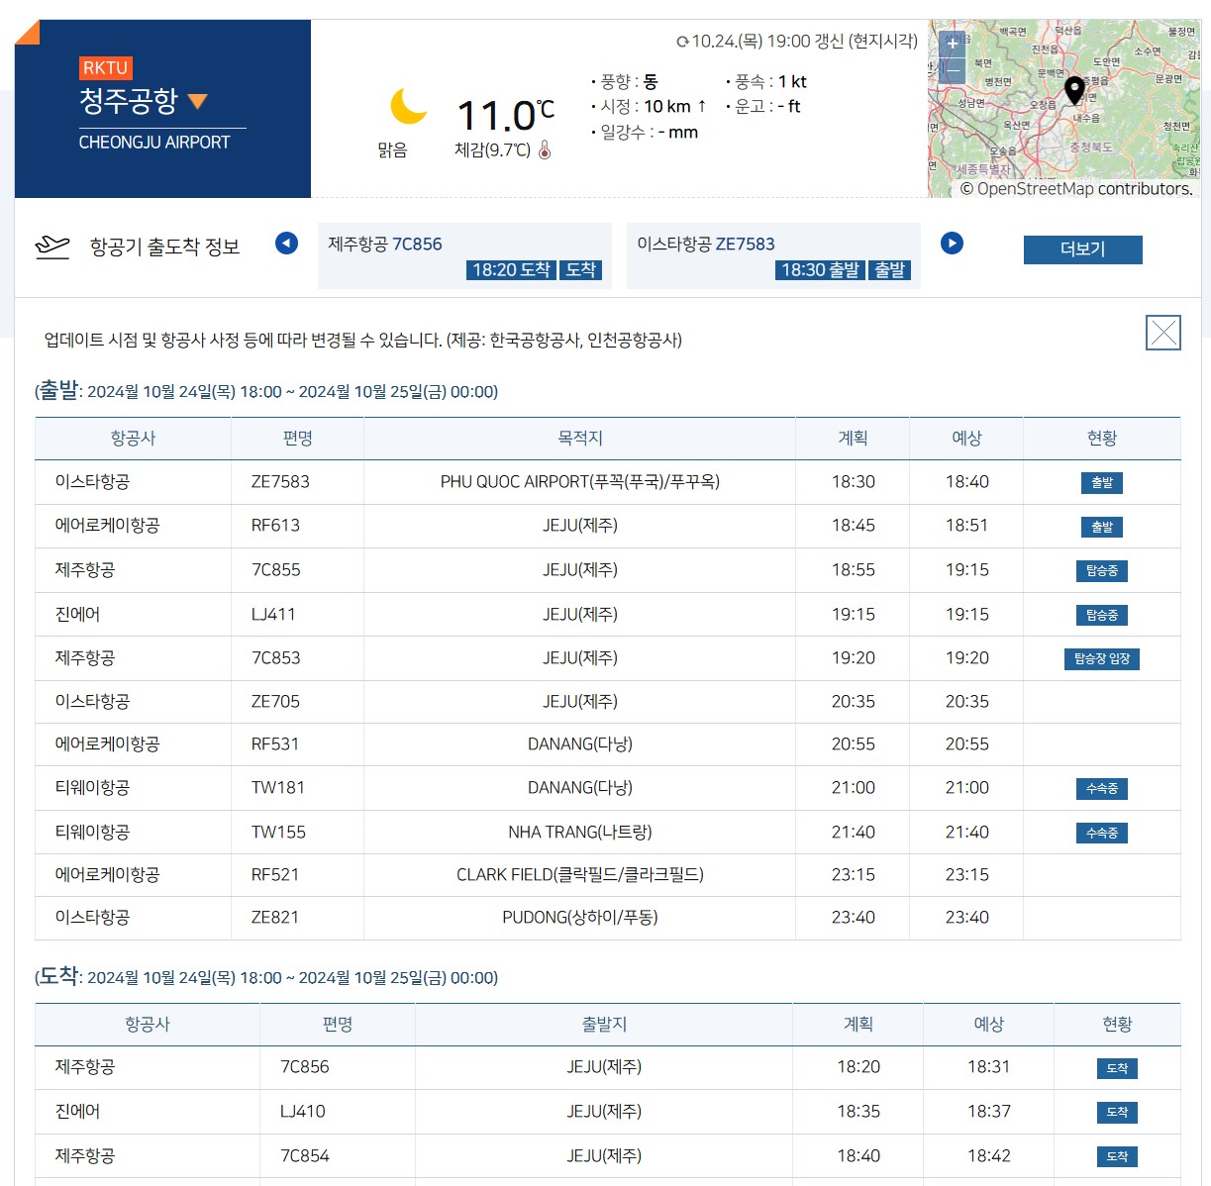This screenshot has width=1211, height=1186.
Task: Close the flight information notice panel
Action: pyautogui.click(x=1163, y=333)
